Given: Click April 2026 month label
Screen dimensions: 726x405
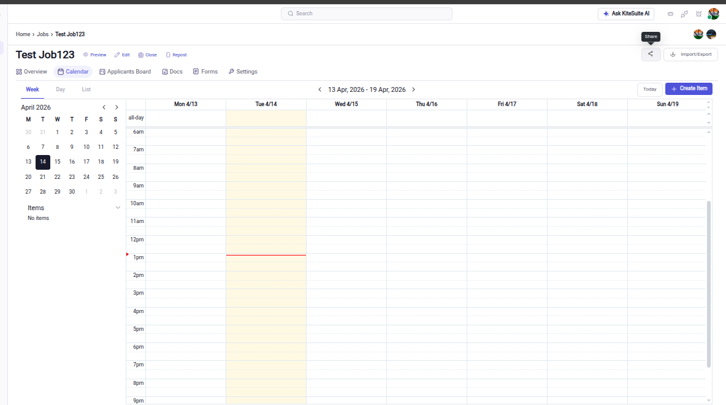Looking at the screenshot, I should 36,107.
